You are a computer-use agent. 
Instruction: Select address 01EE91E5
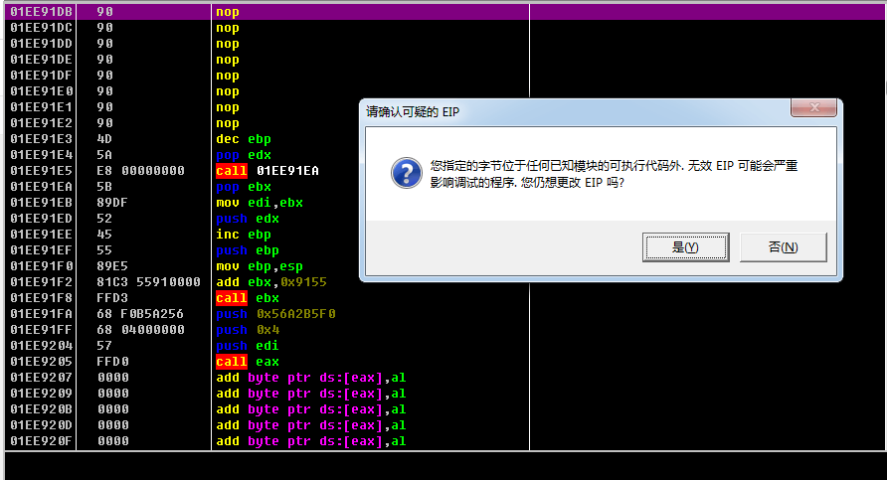coord(42,171)
